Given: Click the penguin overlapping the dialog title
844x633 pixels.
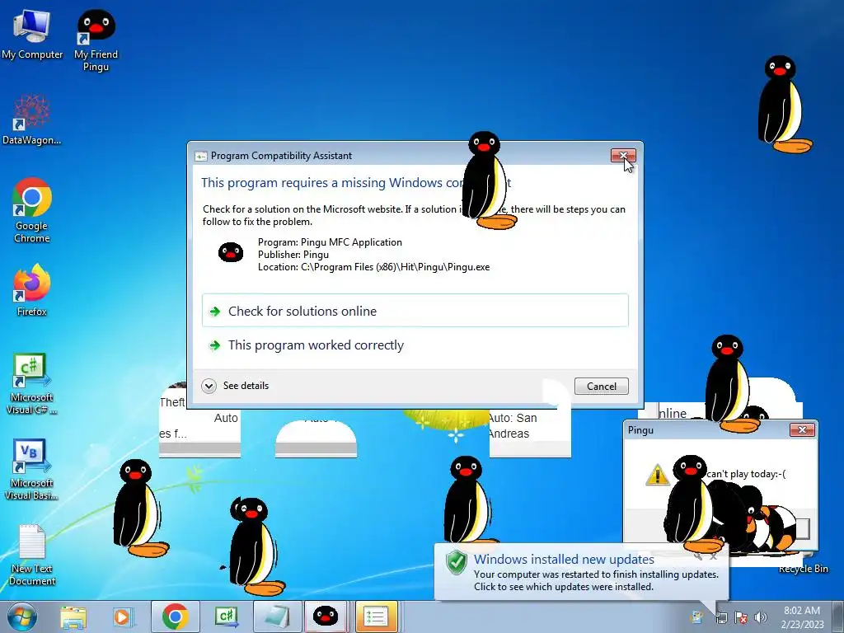Looking at the screenshot, I should tap(487, 180).
